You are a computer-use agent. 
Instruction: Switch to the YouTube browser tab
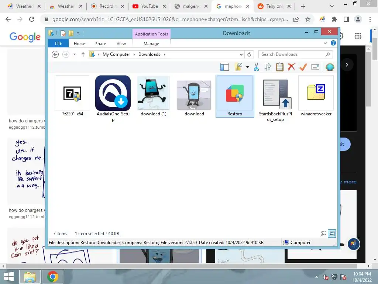(x=149, y=6)
